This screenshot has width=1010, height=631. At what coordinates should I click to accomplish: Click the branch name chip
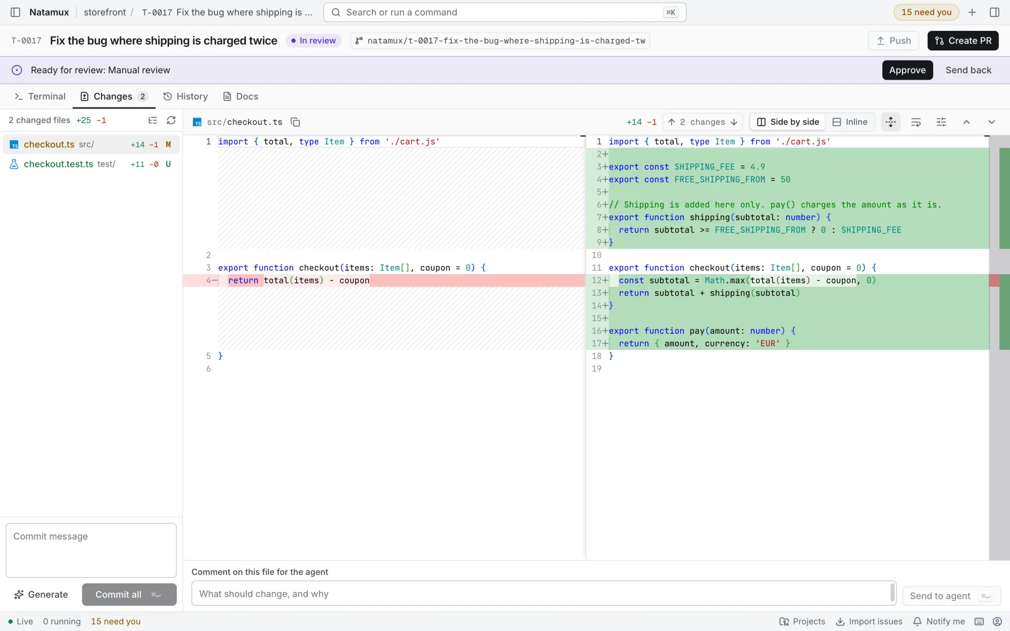(x=500, y=41)
